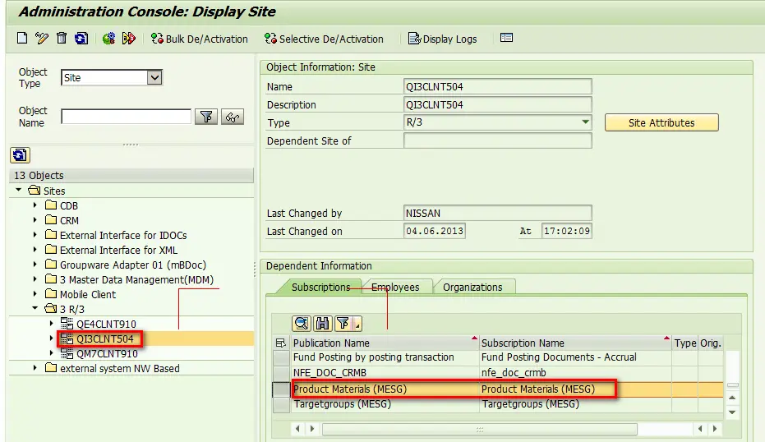This screenshot has height=442, width=765.
Task: Select row selector for Fund Posting row
Action: (281, 357)
